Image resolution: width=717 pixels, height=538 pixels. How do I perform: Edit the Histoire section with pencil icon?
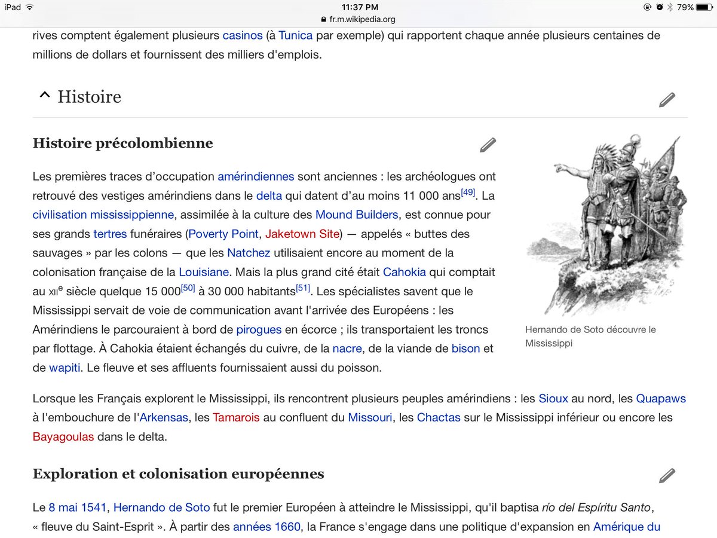(667, 99)
